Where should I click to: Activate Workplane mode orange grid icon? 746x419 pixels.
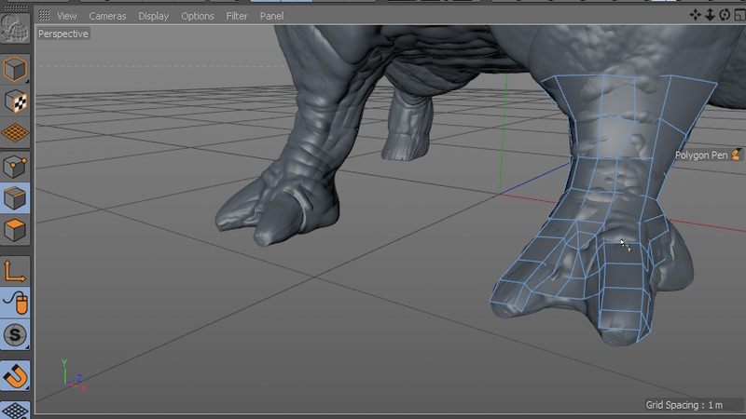pyautogui.click(x=15, y=133)
